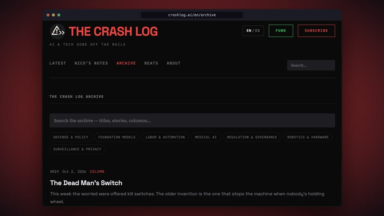This screenshot has height=216, width=384.
Task: Click the AI & TECH tagline text
Action: (88, 44)
